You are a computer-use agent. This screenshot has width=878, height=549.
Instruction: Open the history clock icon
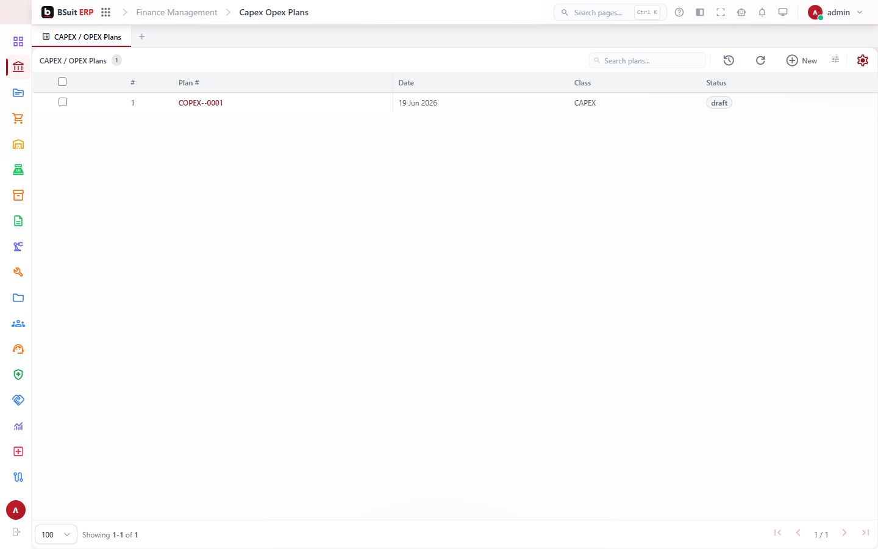[x=729, y=60]
